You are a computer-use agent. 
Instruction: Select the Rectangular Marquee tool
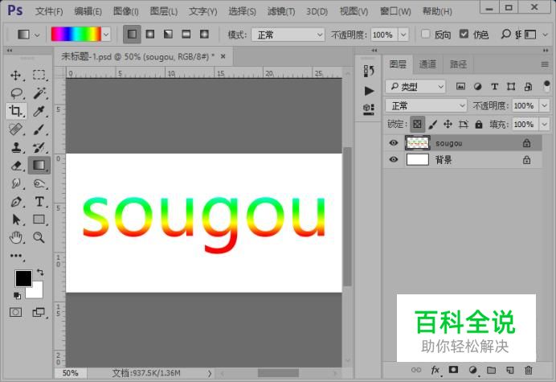coord(39,75)
